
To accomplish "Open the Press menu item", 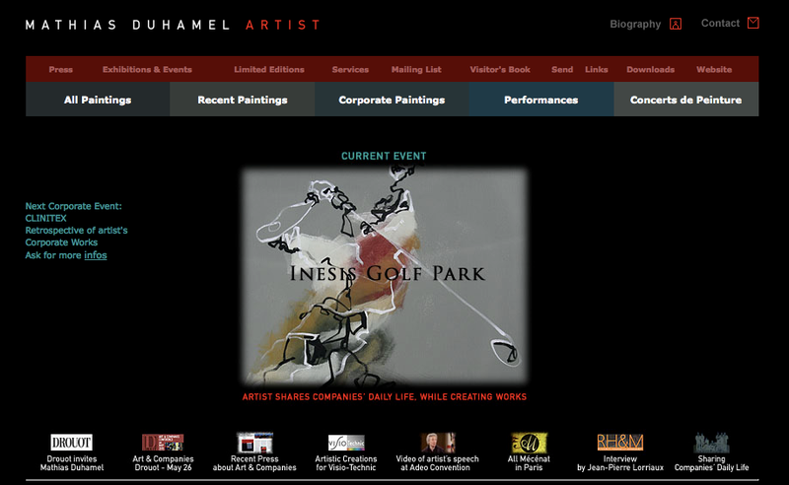I will (x=61, y=69).
